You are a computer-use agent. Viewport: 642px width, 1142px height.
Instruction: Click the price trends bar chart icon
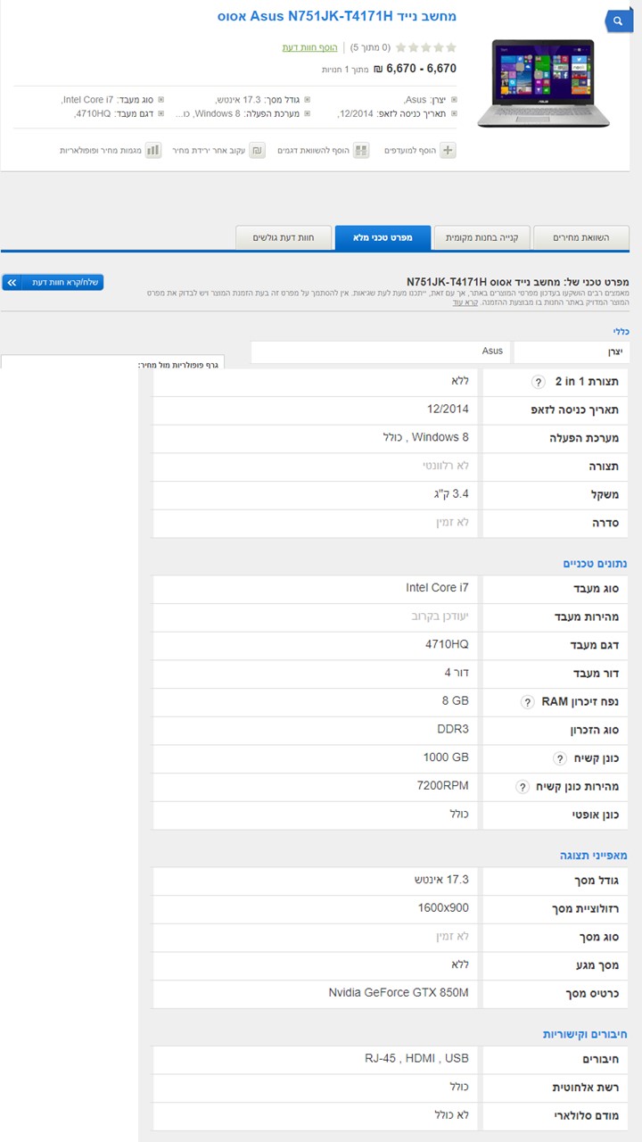click(x=153, y=151)
